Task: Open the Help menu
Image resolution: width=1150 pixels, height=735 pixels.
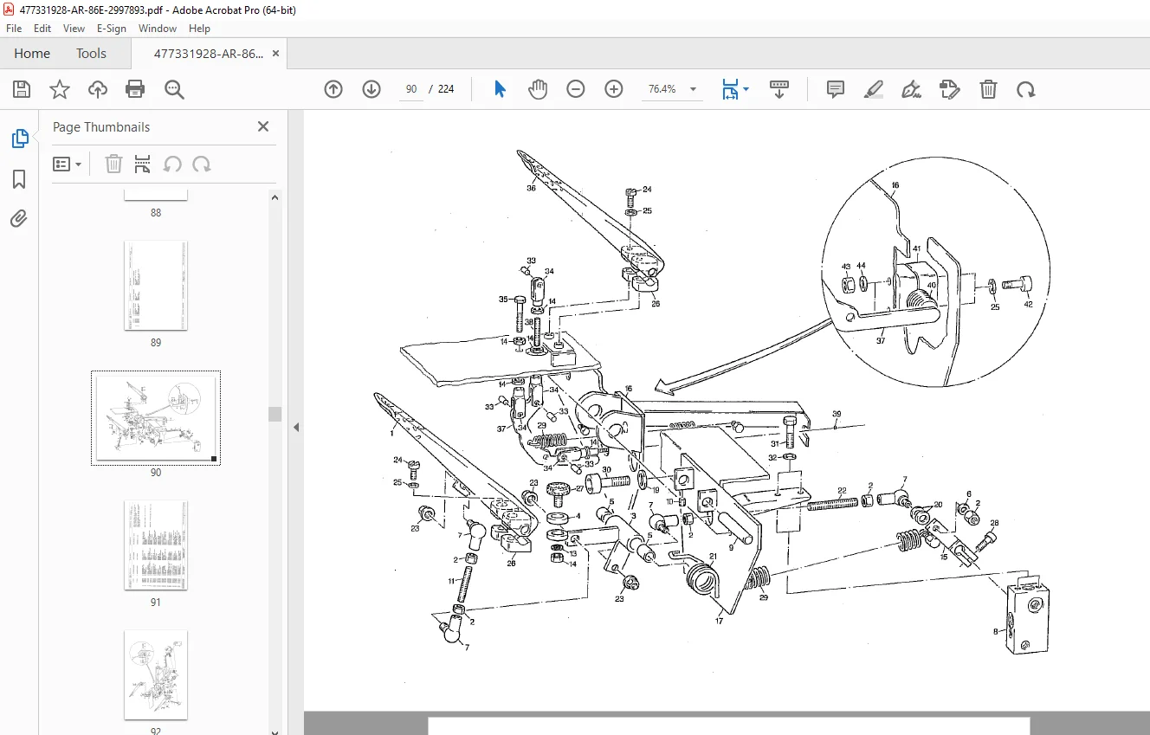Action: point(199,29)
